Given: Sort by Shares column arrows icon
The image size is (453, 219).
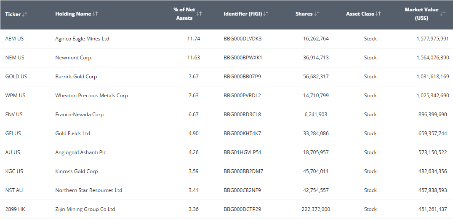Looking at the screenshot, I should (x=317, y=13).
